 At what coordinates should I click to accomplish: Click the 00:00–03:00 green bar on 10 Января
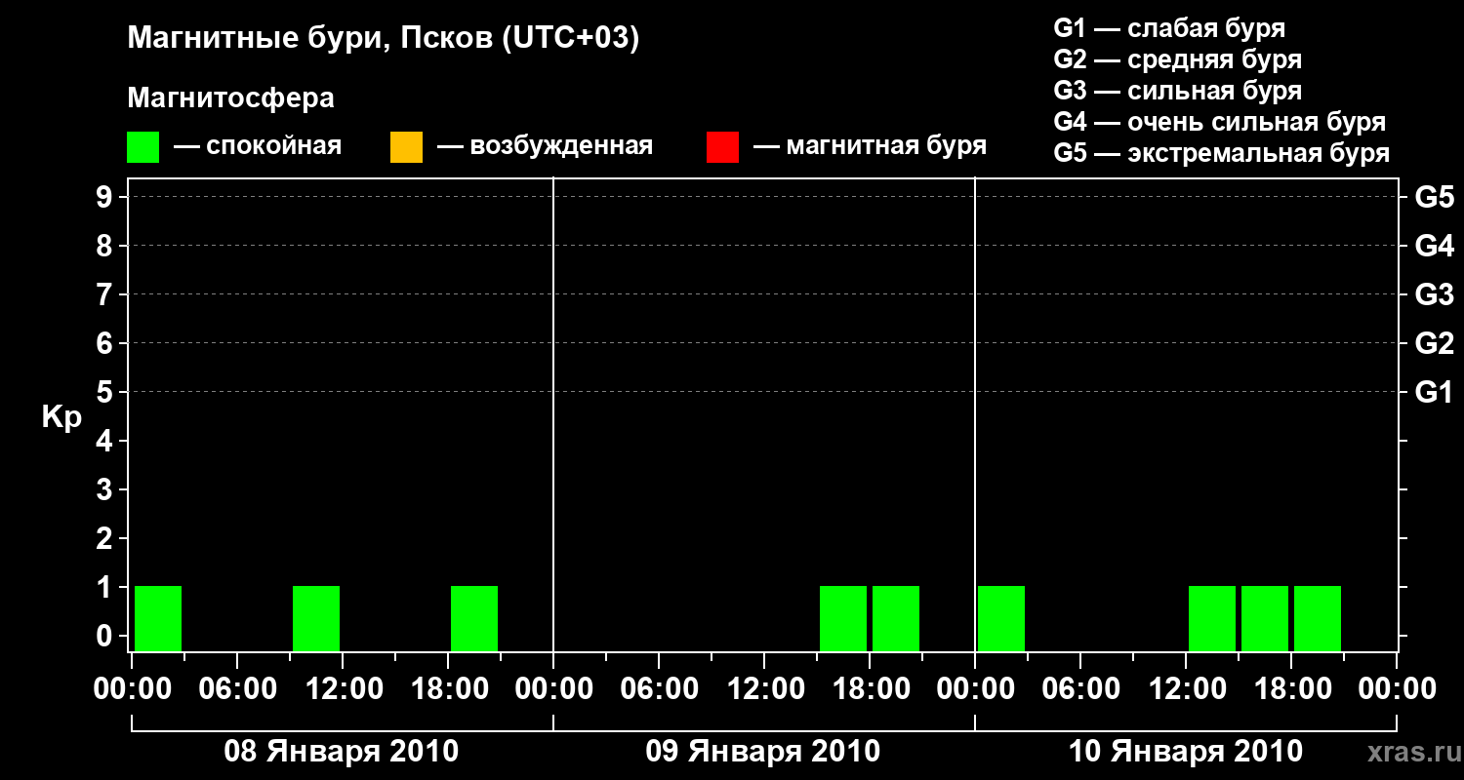[1001, 618]
